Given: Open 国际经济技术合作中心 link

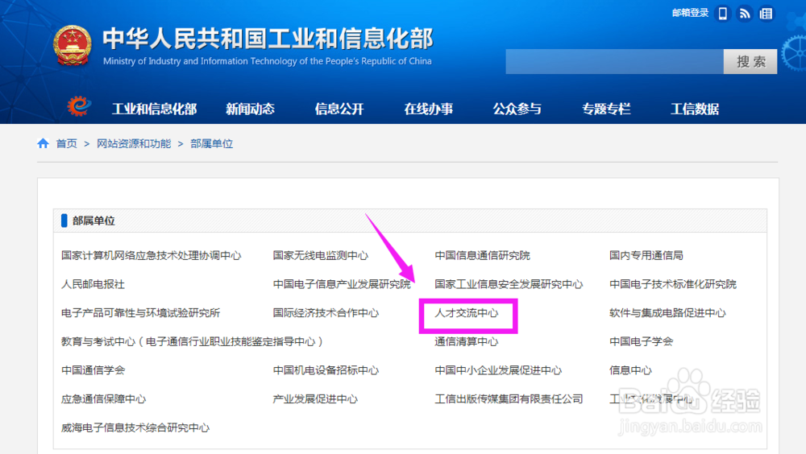Looking at the screenshot, I should pos(326,313).
